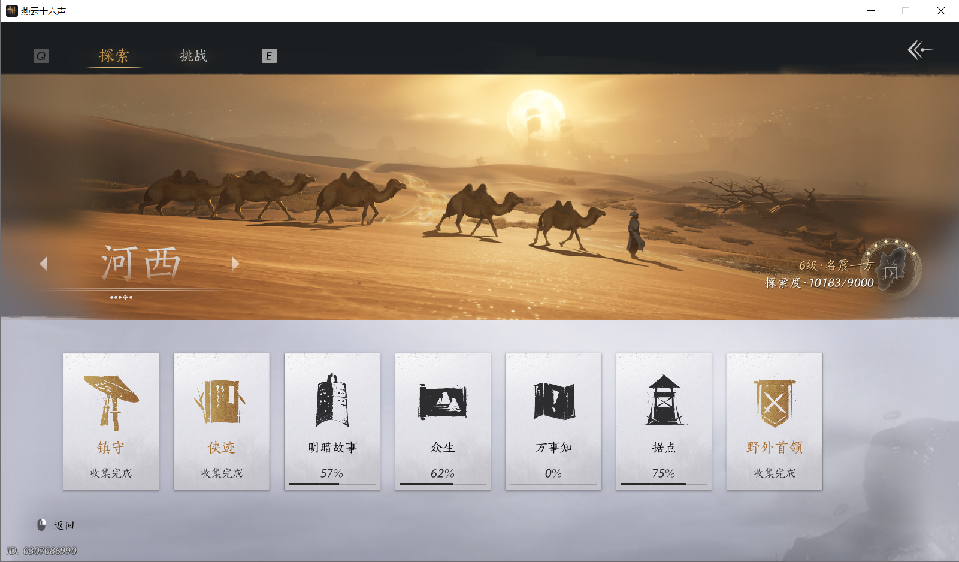Select the 明暗故事 card title
The height and width of the screenshot is (562, 959).
coord(332,448)
